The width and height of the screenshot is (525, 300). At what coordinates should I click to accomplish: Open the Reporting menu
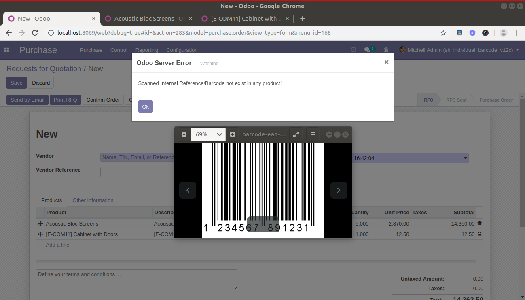tap(147, 50)
